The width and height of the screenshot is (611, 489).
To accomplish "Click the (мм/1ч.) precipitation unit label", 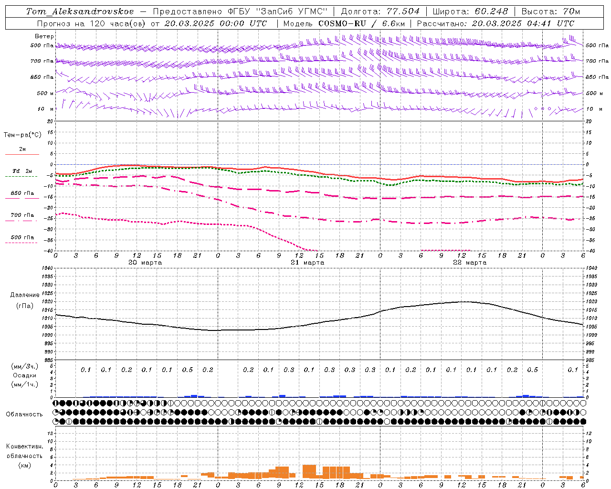I will (25, 384).
